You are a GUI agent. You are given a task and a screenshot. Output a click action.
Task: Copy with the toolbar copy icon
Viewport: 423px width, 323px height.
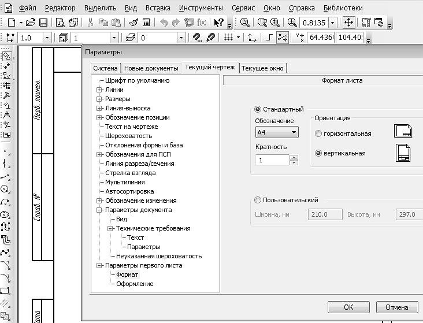tap(103, 23)
